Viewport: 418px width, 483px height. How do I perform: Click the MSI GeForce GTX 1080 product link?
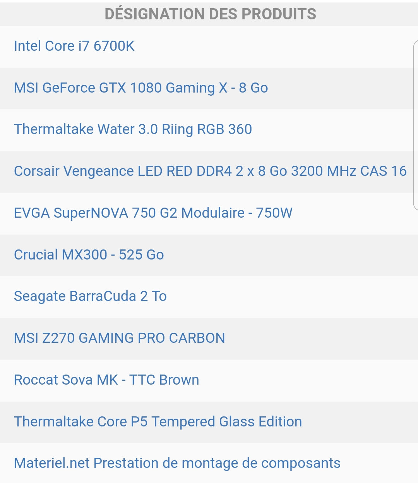click(x=140, y=88)
